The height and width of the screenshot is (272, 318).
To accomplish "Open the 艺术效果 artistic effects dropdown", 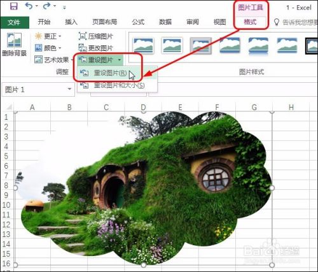I will click(x=53, y=60).
